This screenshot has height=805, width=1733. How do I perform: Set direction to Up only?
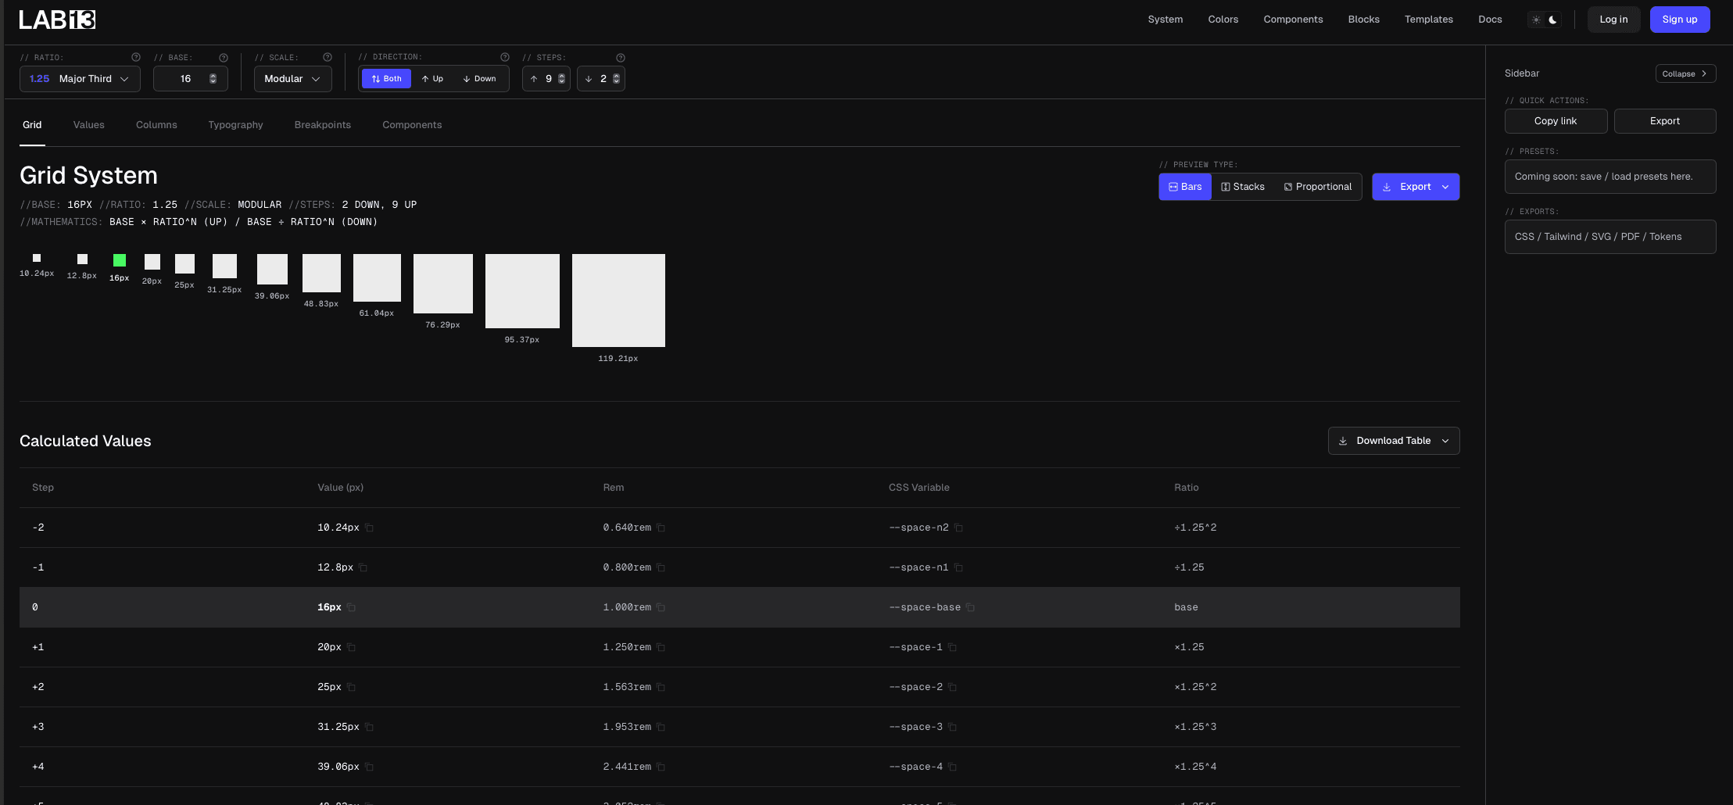pos(432,79)
